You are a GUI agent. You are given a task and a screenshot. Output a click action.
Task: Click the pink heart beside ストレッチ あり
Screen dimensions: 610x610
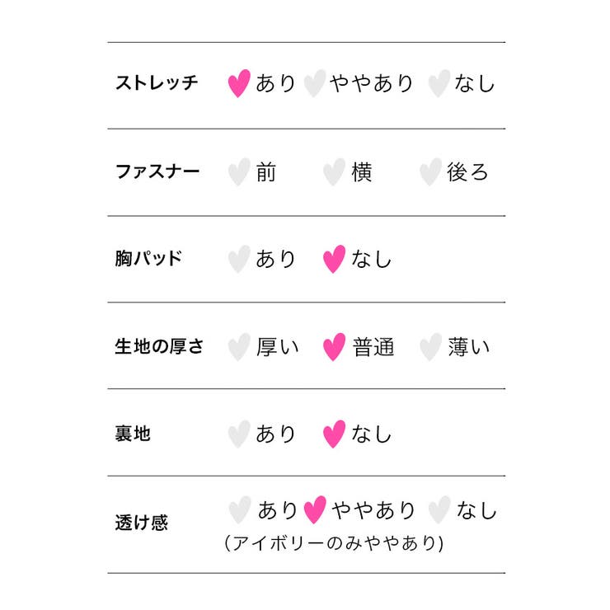point(239,84)
